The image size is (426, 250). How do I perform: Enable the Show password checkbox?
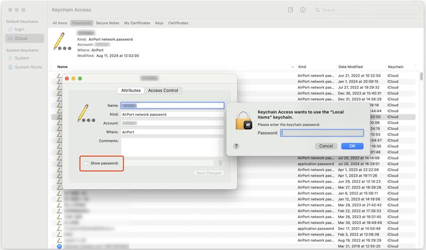click(x=86, y=163)
